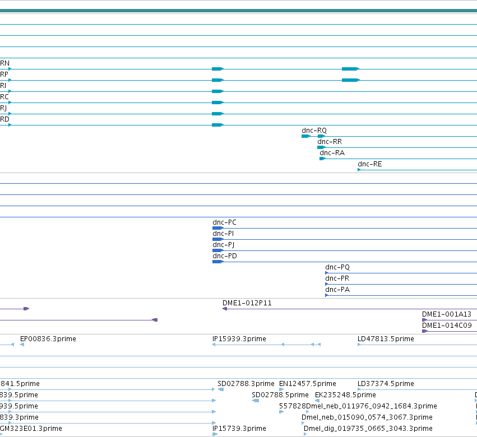
Task: Click the DME1-012P11 feature label
Action: [247, 303]
